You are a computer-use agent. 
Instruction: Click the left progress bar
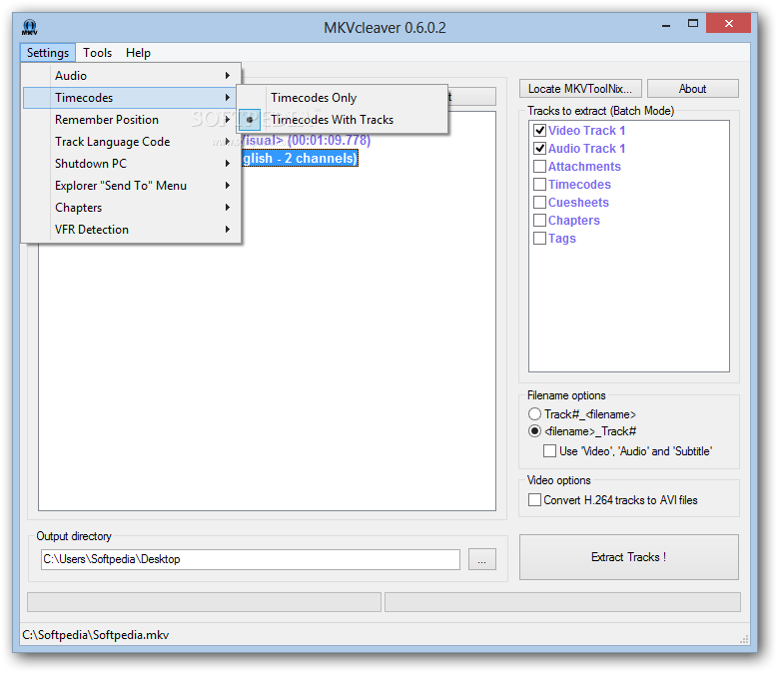pyautogui.click(x=204, y=602)
